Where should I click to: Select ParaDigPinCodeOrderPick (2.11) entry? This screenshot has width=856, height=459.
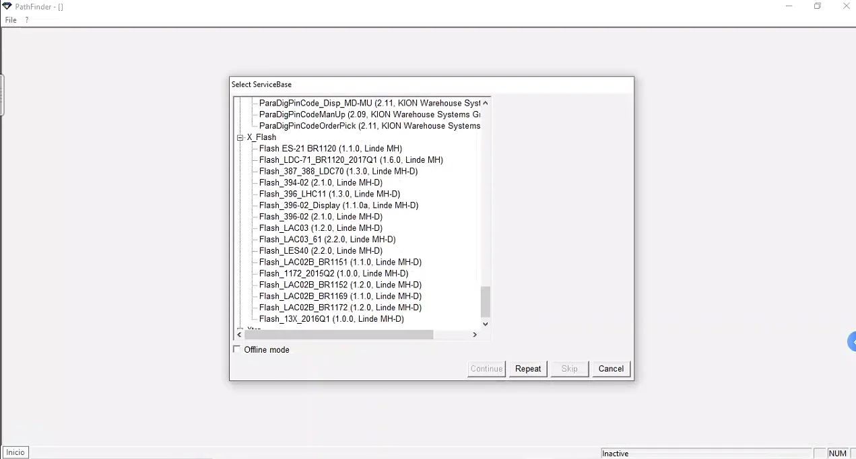(x=370, y=126)
